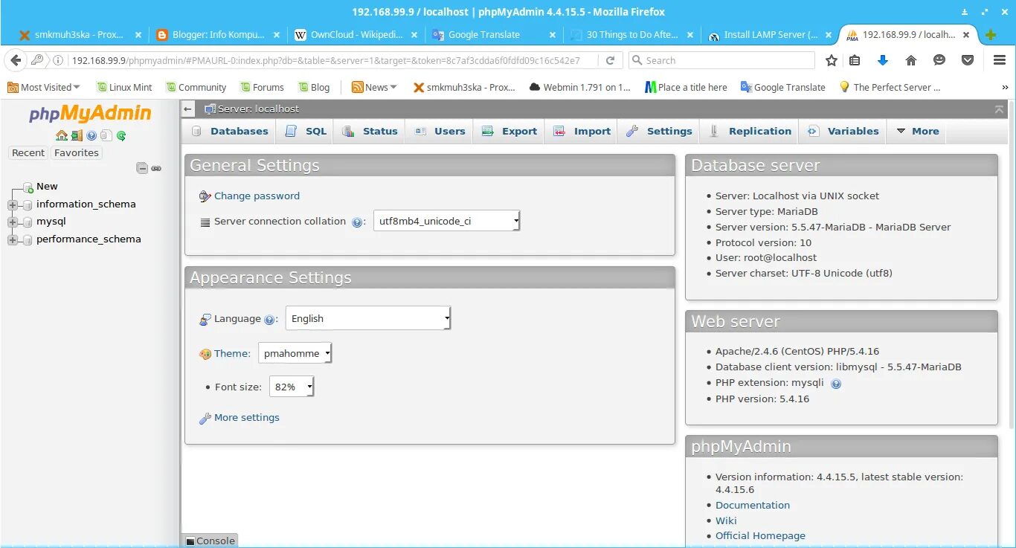Open the Databases tab

coord(230,131)
